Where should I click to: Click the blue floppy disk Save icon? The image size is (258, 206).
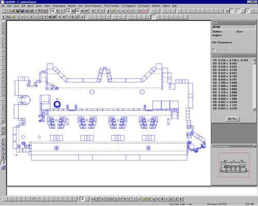click(22, 11)
